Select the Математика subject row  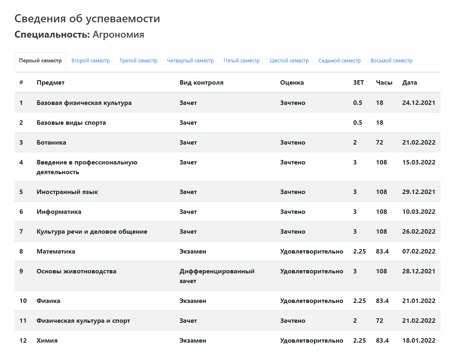228,251
